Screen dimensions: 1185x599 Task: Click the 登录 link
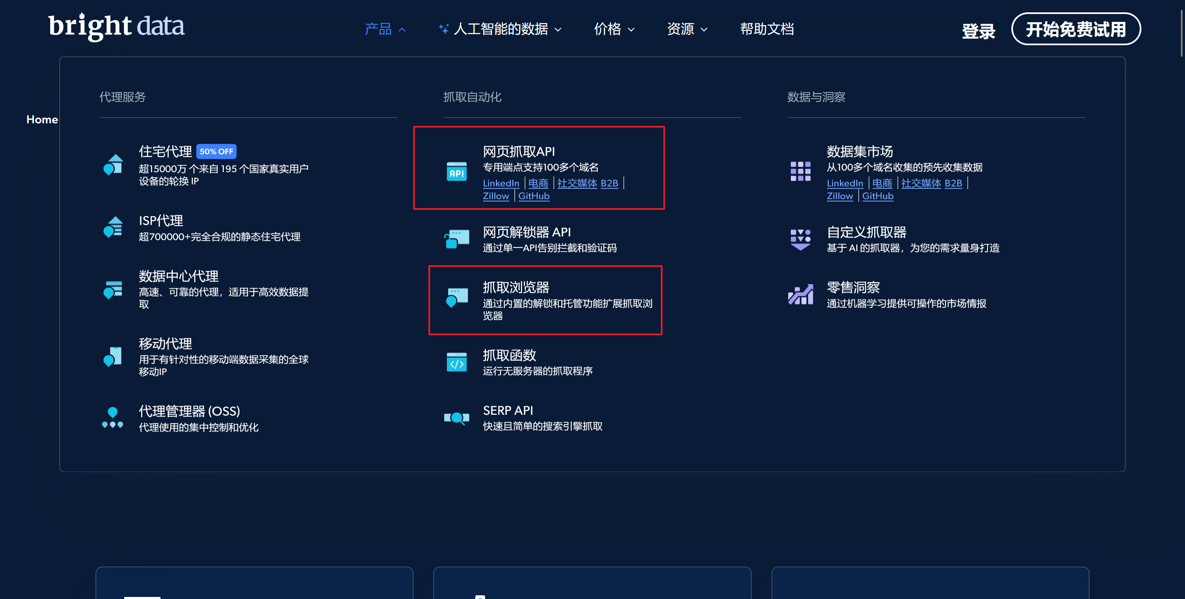pos(978,31)
